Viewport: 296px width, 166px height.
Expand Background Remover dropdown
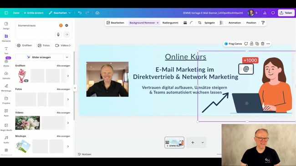tap(158, 23)
